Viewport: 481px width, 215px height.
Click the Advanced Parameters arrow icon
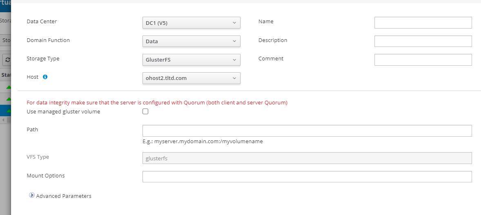pyautogui.click(x=31, y=195)
